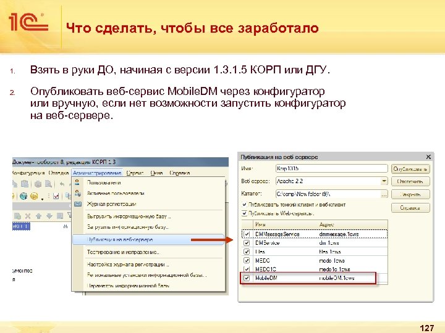Click the move down arrow in tree toolbar
445x333 pixels.
point(49,216)
